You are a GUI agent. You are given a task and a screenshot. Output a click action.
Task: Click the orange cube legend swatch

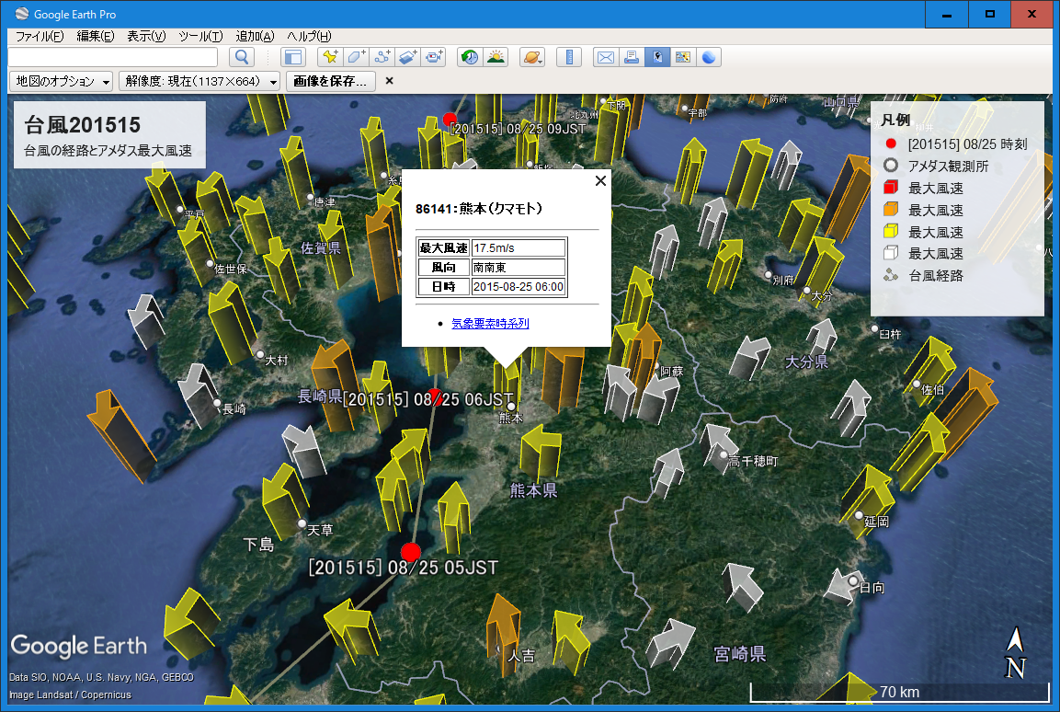[891, 209]
